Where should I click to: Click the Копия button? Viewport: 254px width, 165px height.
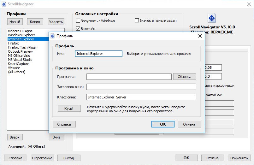35,22
